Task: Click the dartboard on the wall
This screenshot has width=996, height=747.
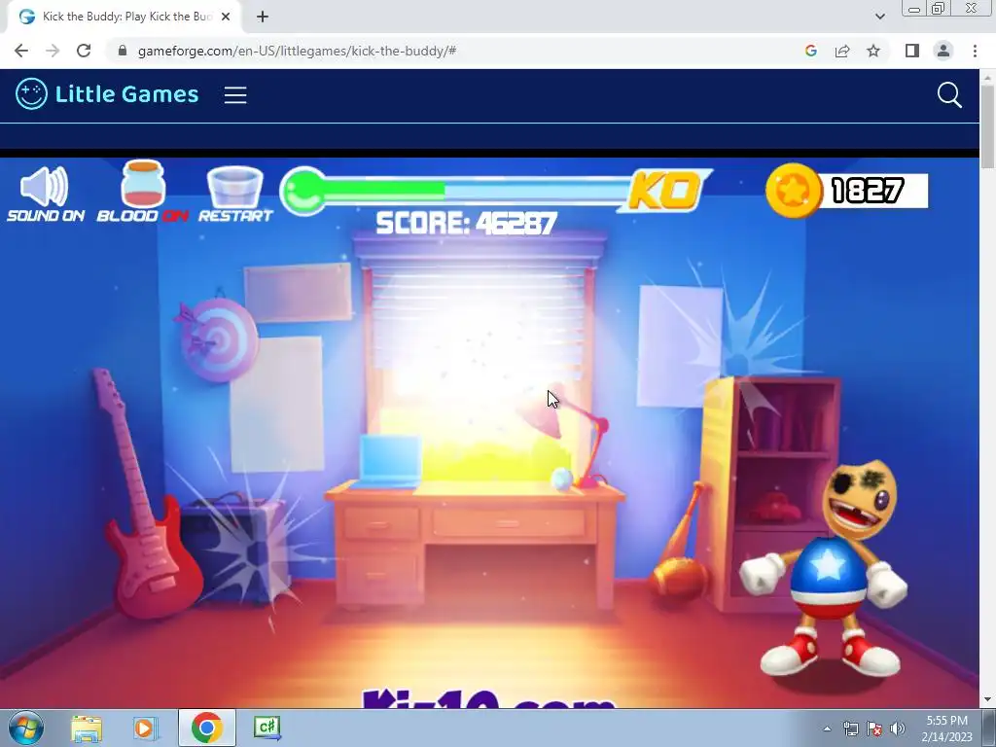Action: [219, 339]
